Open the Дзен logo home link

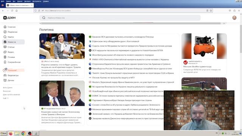[x=9, y=18]
